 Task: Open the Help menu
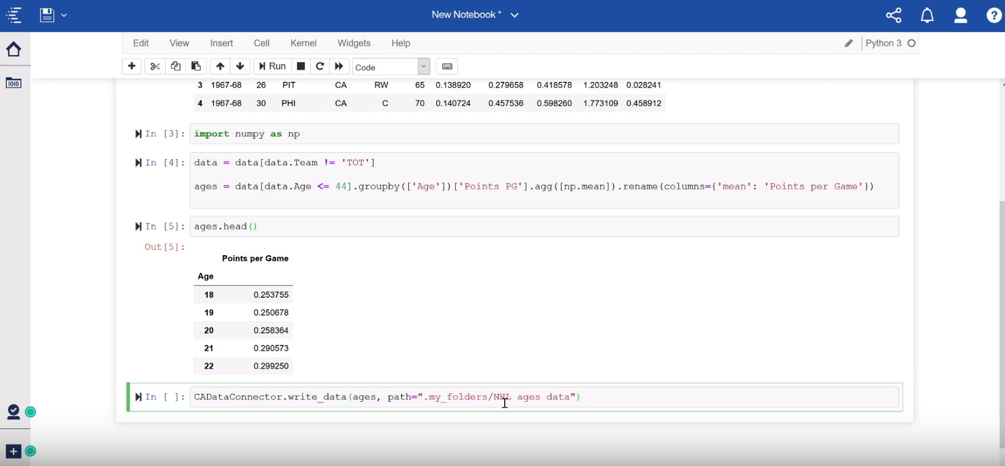pos(401,43)
